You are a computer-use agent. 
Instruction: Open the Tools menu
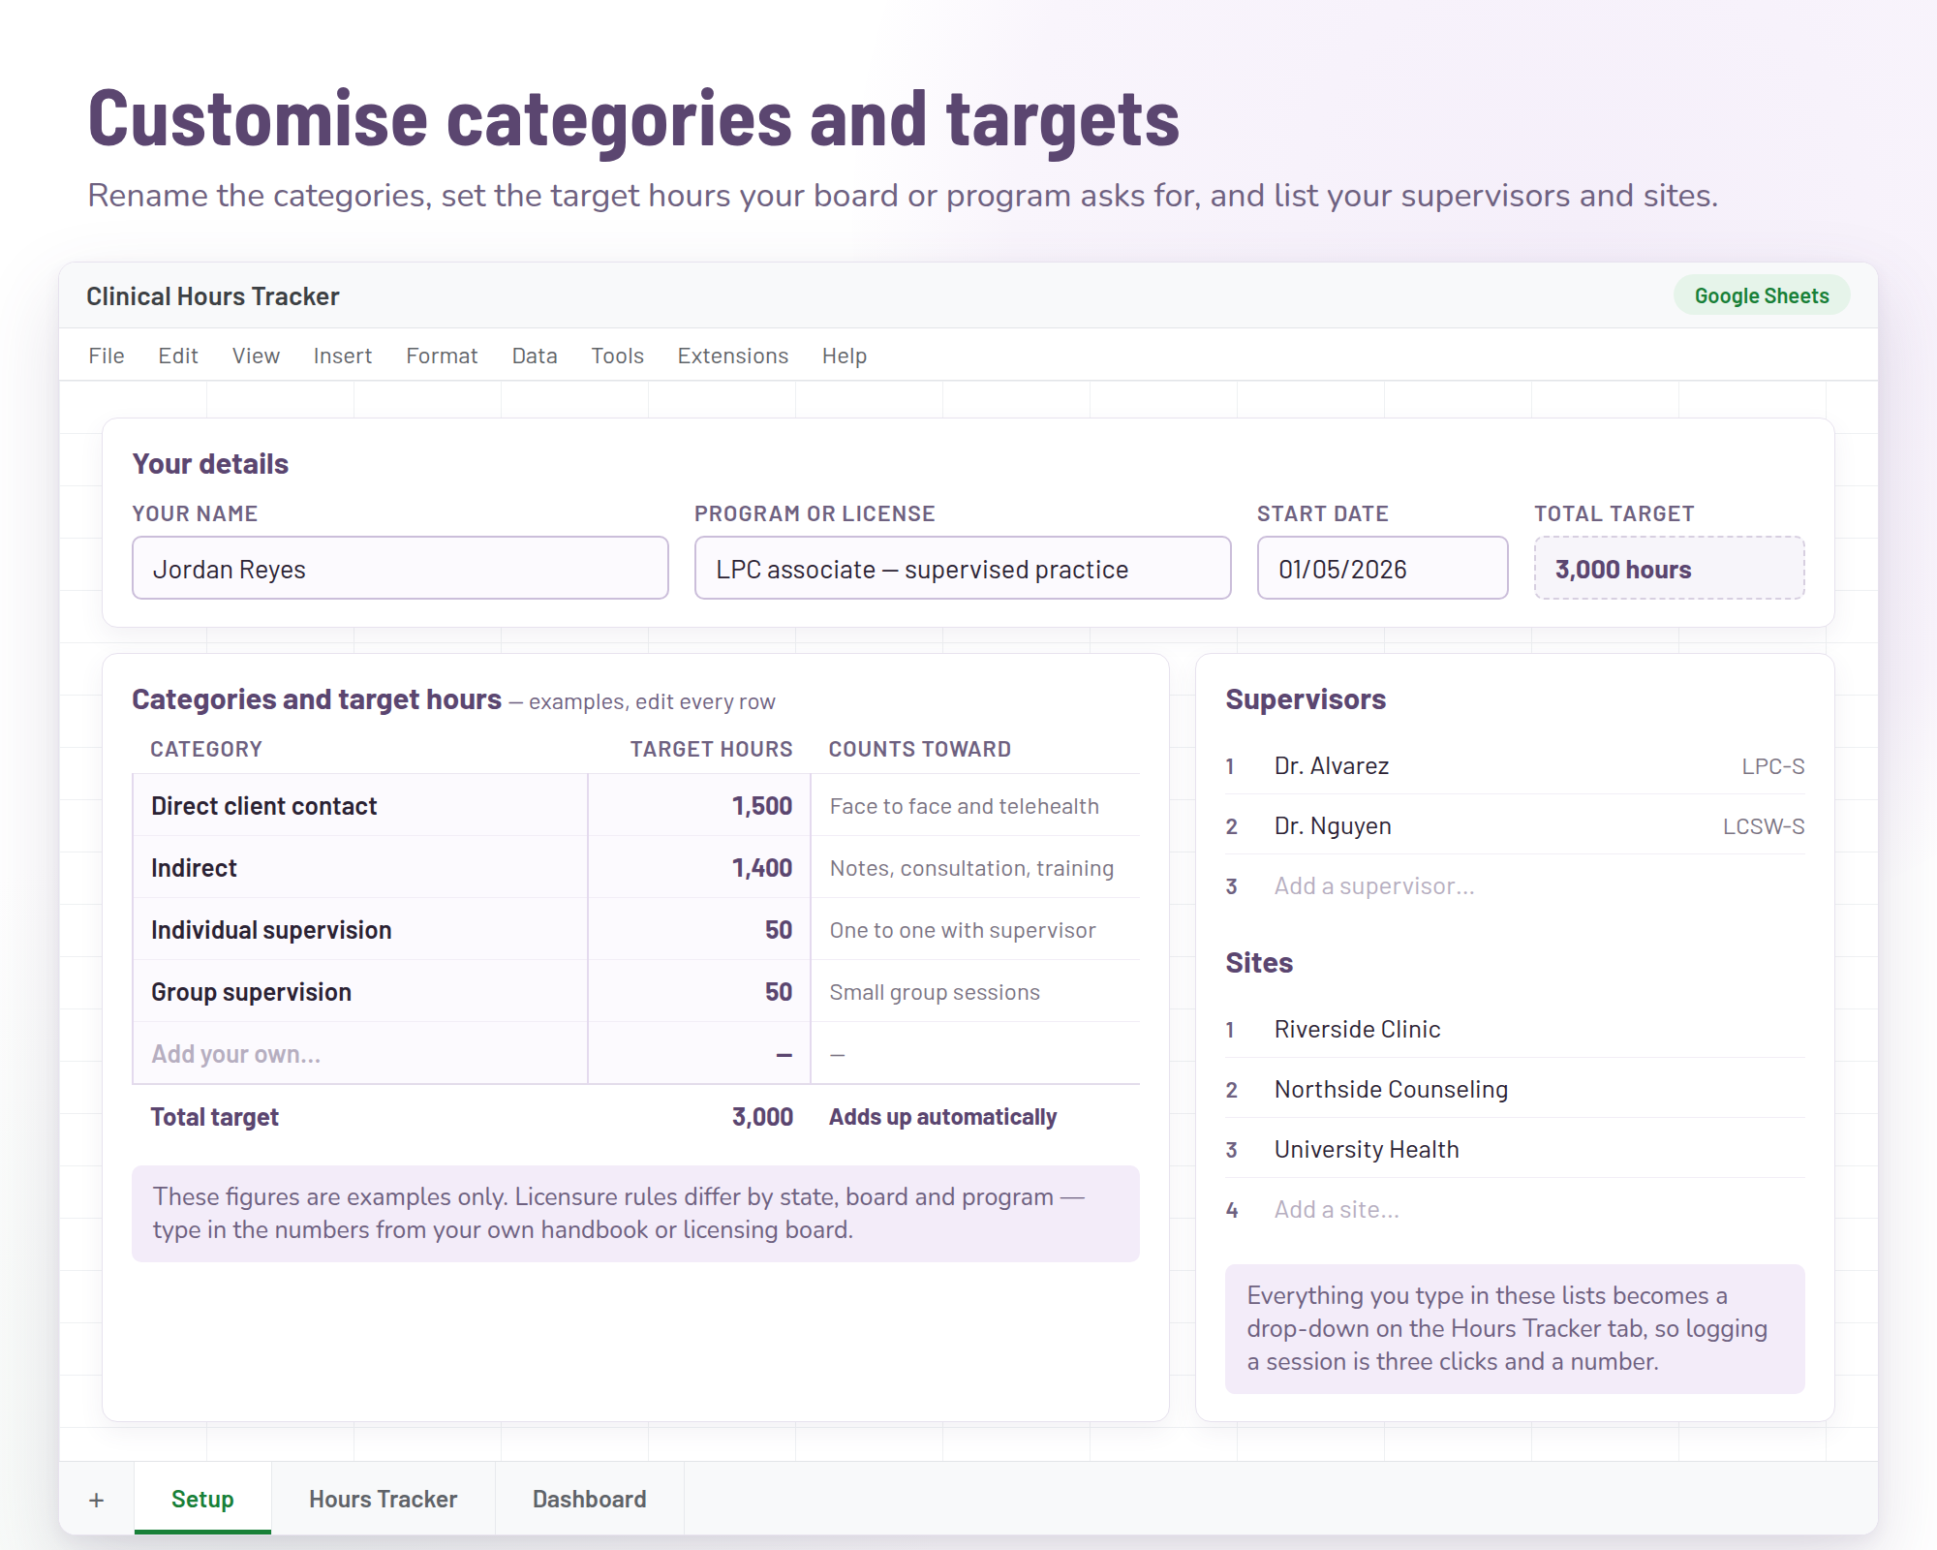pos(618,356)
